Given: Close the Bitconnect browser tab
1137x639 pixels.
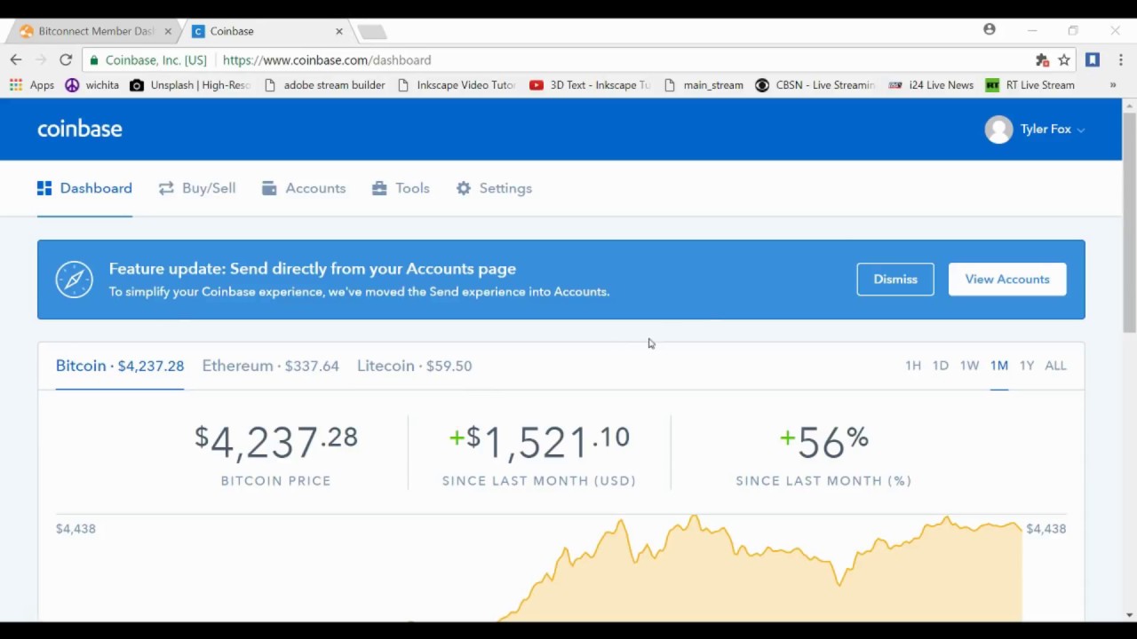Looking at the screenshot, I should pyautogui.click(x=168, y=31).
